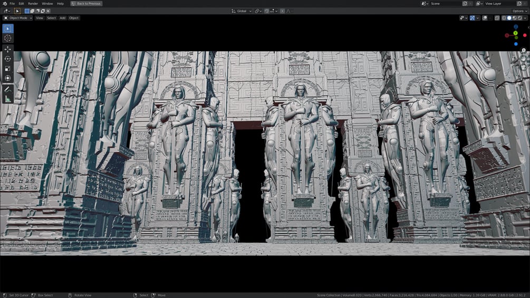This screenshot has width=530, height=298.
Task: Switch to material preview shading
Action: (x=515, y=18)
